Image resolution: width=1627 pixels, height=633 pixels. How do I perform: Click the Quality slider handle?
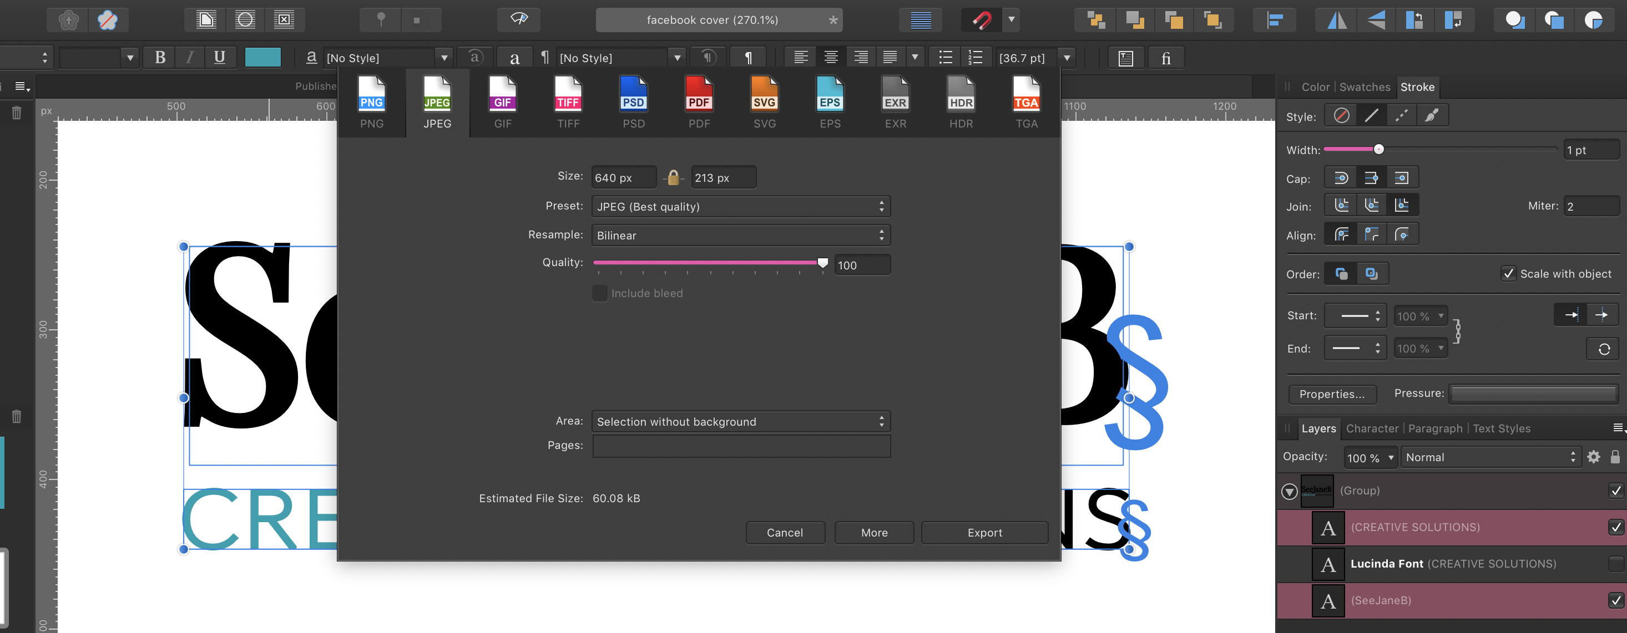(822, 263)
